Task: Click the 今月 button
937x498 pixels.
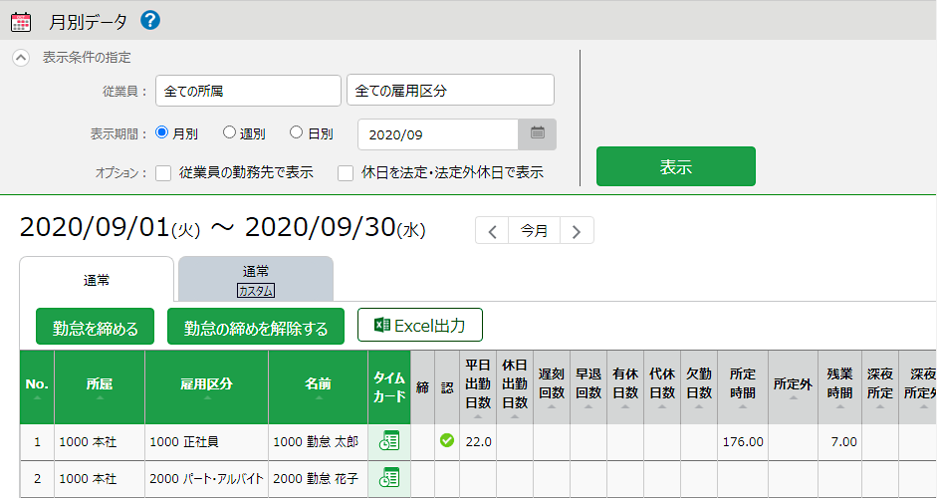Action: tap(535, 231)
